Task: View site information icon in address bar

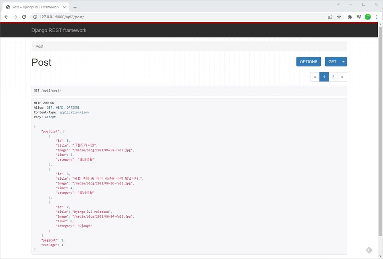Action: pyautogui.click(x=35, y=17)
